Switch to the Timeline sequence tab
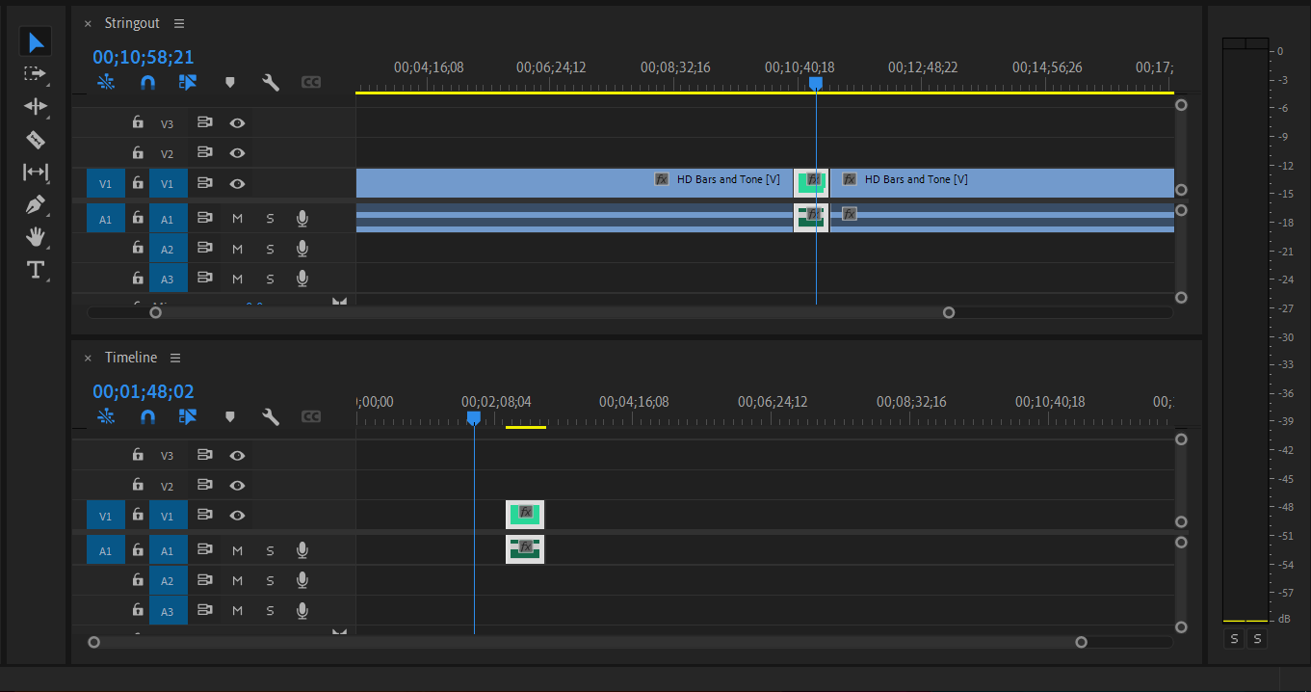Image resolution: width=1311 pixels, height=692 pixels. [x=131, y=358]
